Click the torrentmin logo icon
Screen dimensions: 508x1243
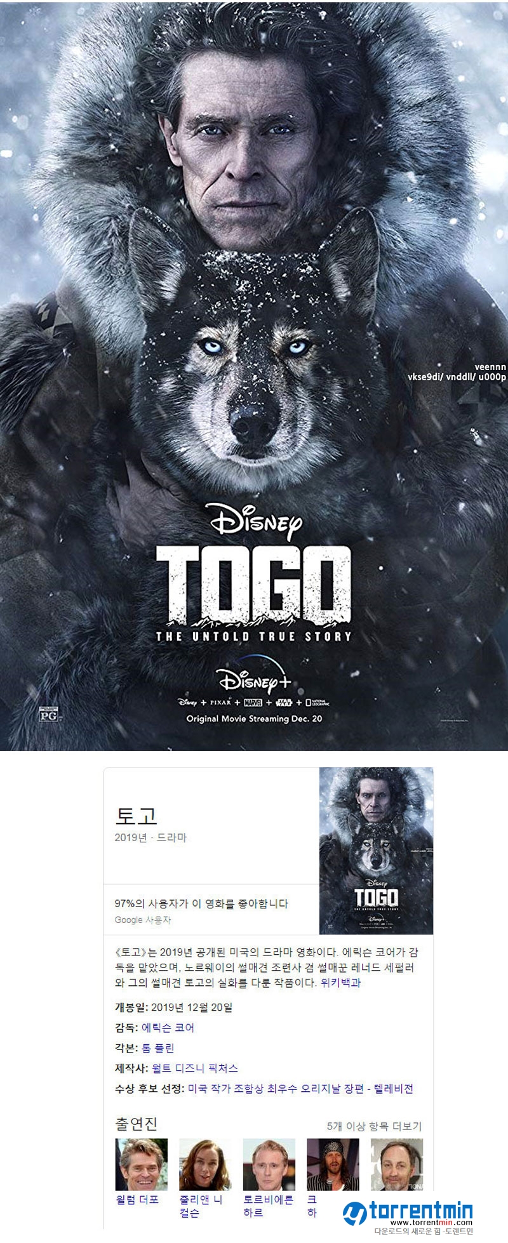pyautogui.click(x=354, y=1212)
